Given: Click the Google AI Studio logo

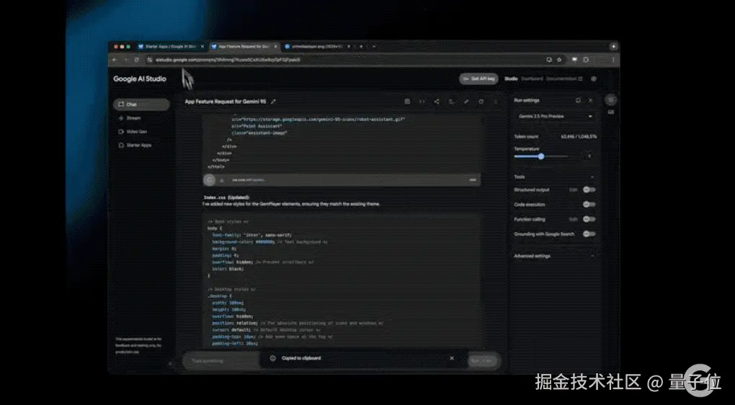Looking at the screenshot, I should [140, 79].
